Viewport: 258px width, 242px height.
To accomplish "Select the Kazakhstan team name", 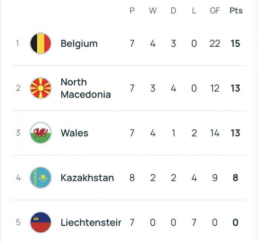I will [x=87, y=178].
